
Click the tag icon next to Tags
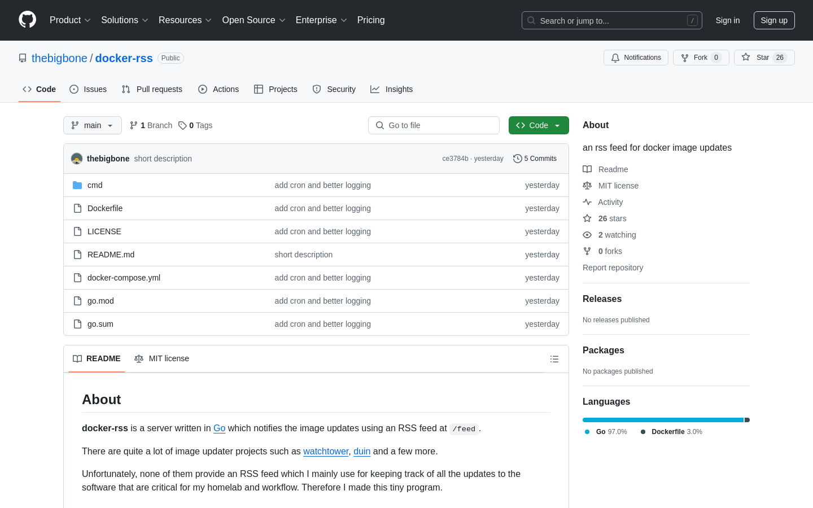[182, 125]
